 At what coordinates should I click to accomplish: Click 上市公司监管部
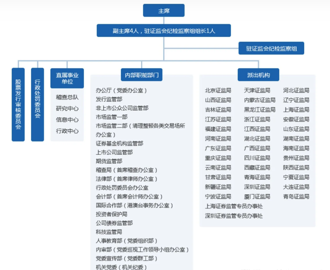[114, 152]
